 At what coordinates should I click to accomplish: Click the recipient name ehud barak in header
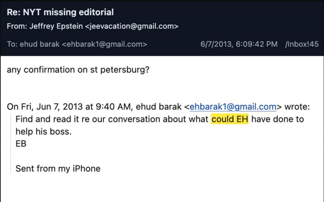[40, 44]
